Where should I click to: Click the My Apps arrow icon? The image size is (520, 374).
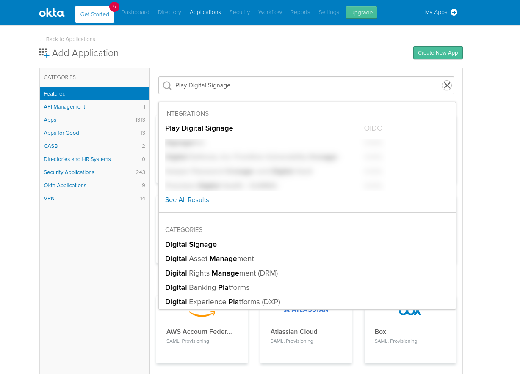[x=454, y=12]
